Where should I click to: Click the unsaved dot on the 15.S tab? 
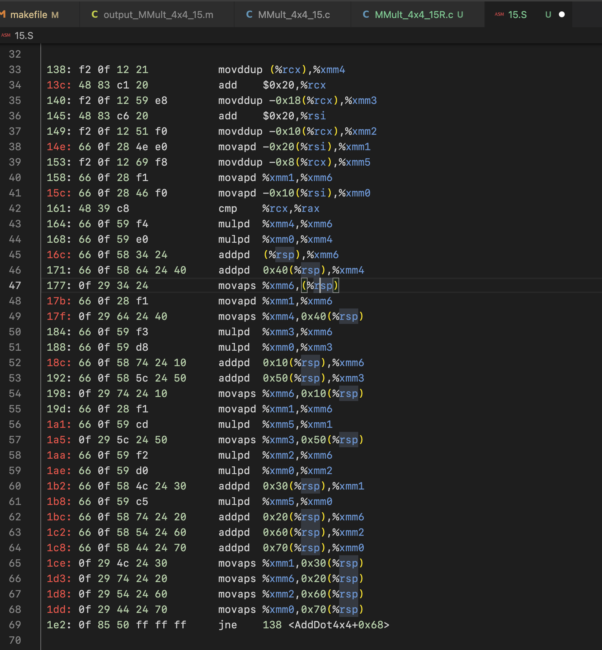pyautogui.click(x=562, y=15)
